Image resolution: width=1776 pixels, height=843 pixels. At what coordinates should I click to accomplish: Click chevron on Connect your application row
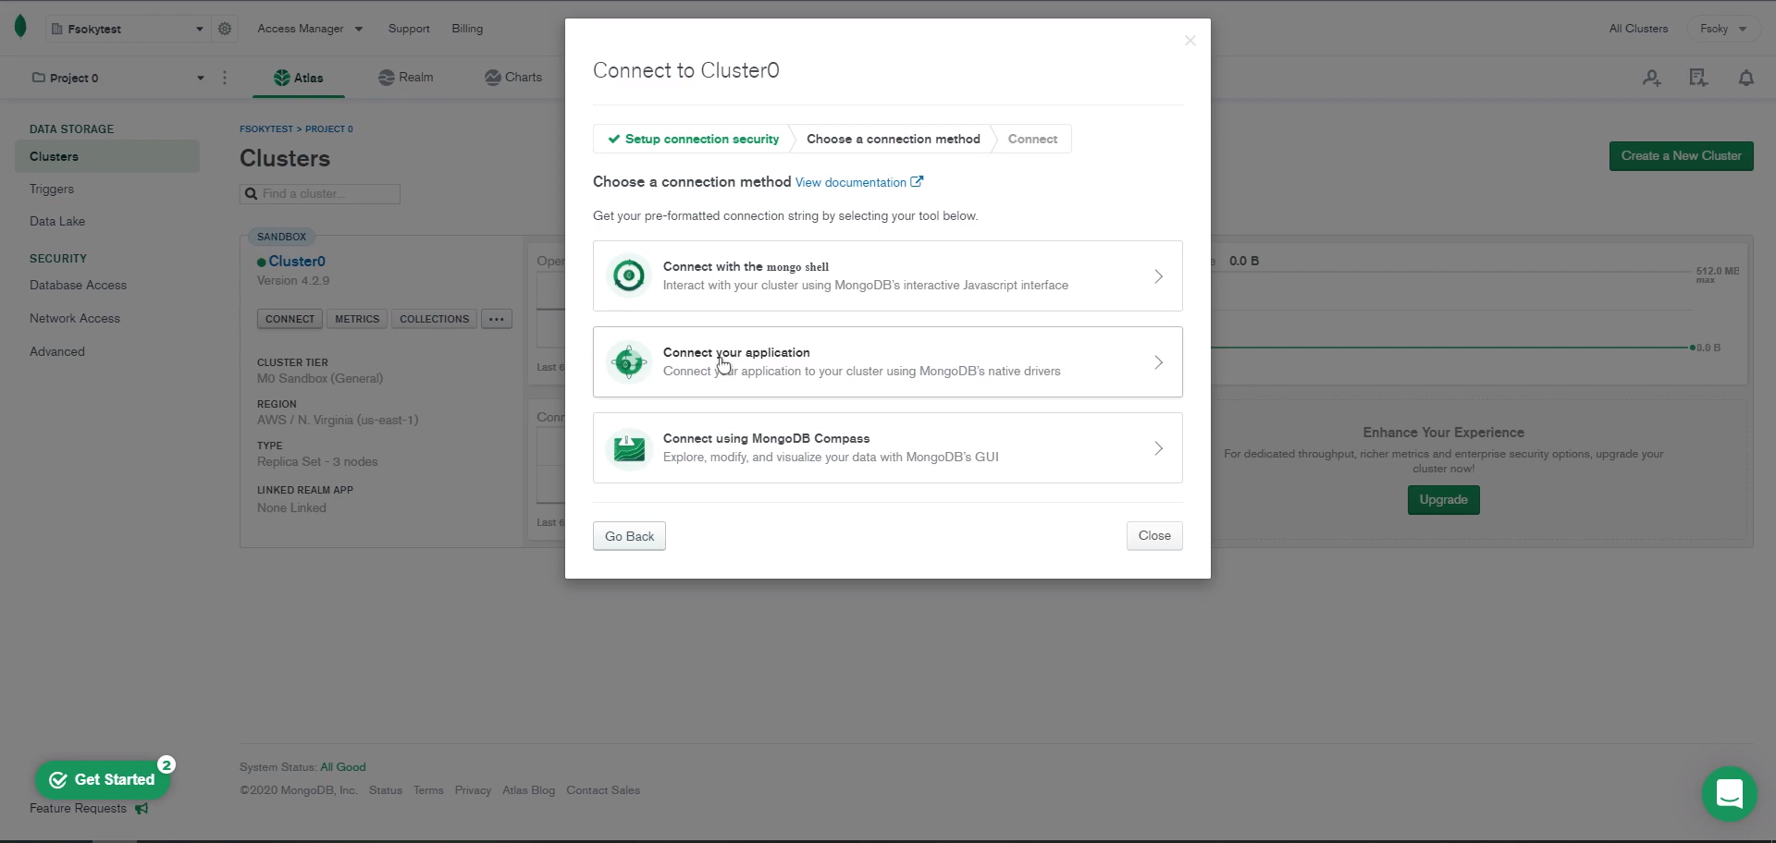[x=1158, y=362]
